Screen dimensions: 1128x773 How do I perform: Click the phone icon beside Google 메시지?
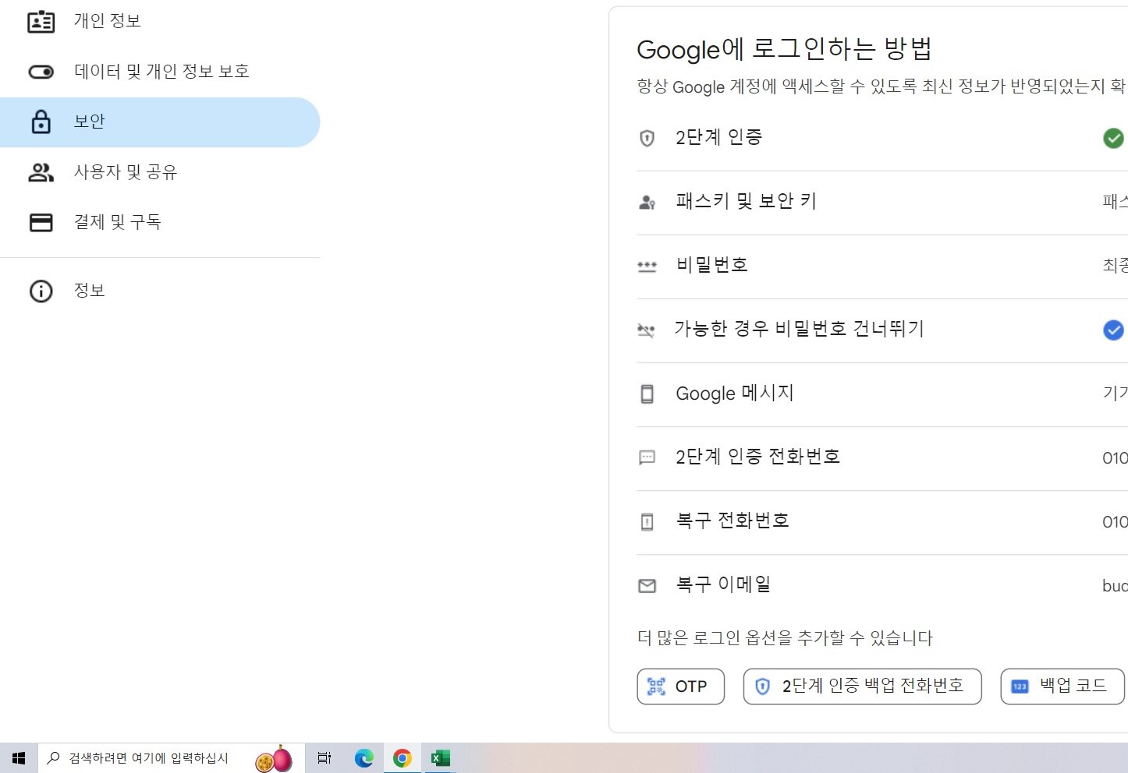coord(647,394)
